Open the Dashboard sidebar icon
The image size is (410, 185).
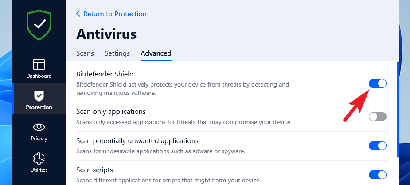click(39, 64)
